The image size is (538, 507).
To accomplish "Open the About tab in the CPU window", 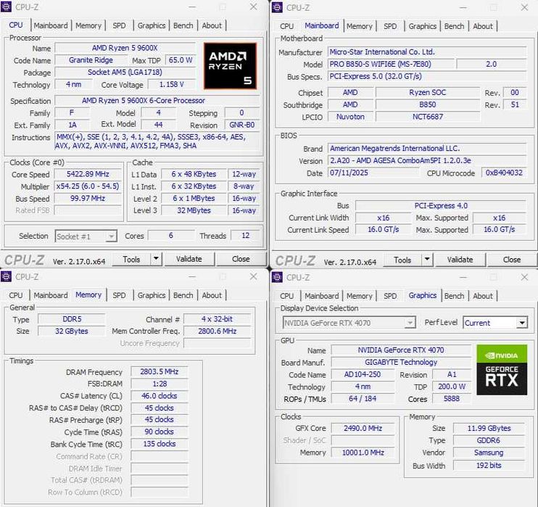I will [212, 25].
